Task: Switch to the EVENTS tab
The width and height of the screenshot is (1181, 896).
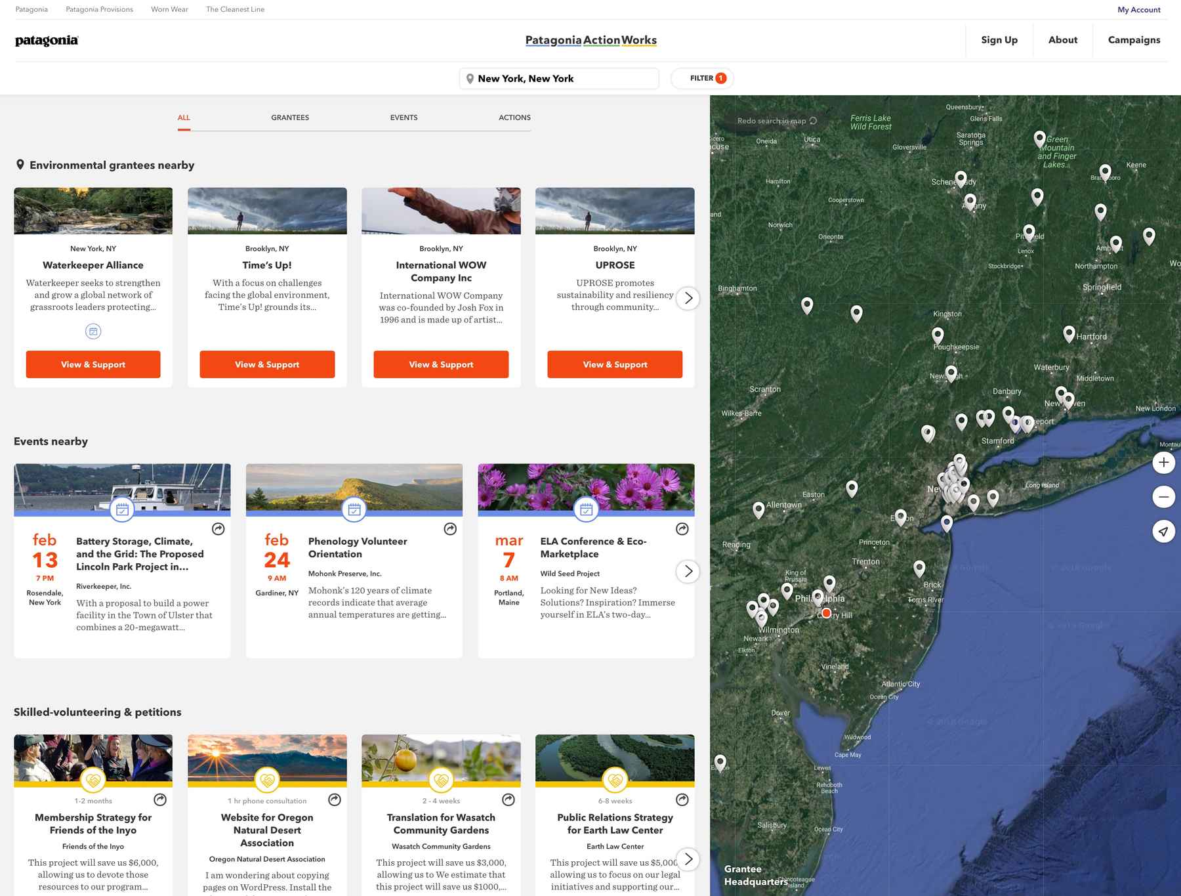Action: (404, 117)
